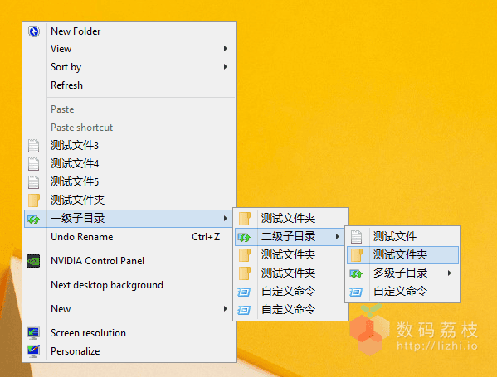Open 测试文件5 from the context menu
Screen dimensions: 497x377
130,182
